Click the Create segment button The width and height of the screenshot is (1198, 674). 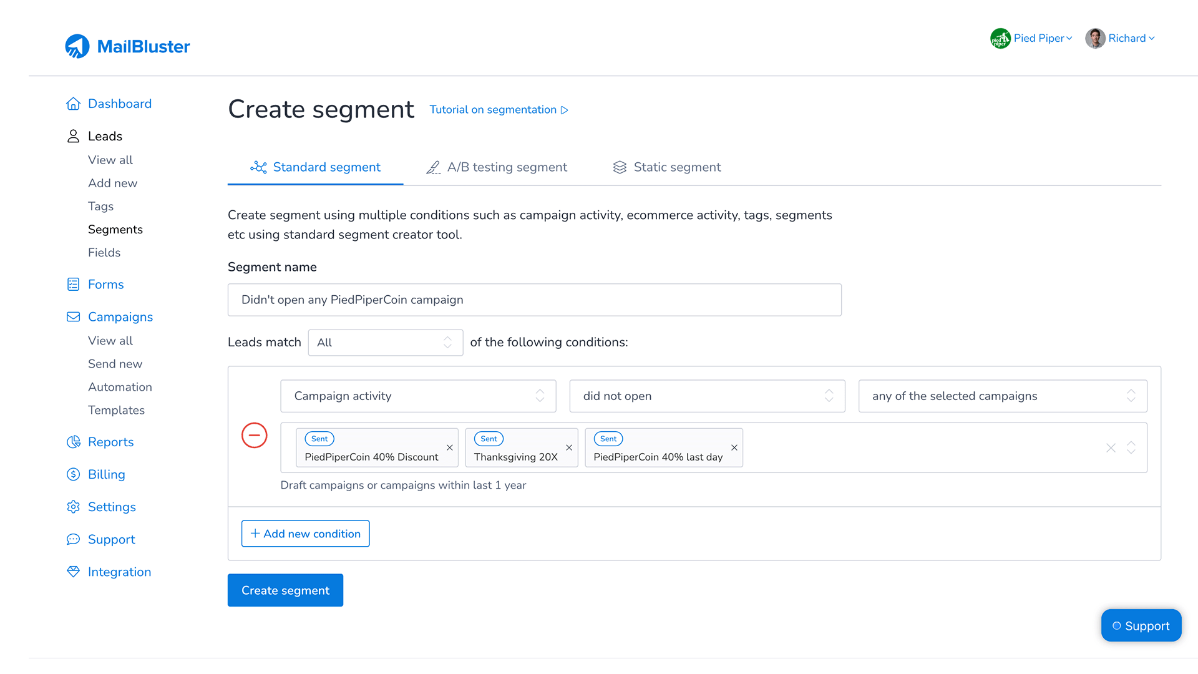pos(285,590)
